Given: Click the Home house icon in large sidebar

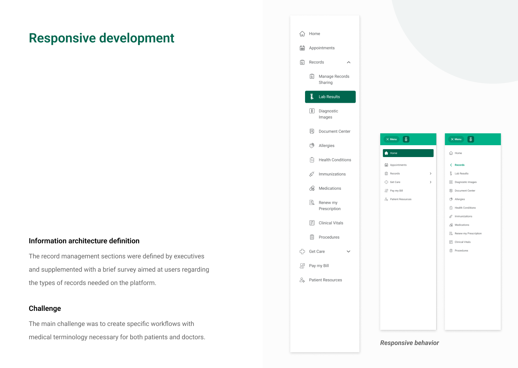Looking at the screenshot, I should 302,34.
